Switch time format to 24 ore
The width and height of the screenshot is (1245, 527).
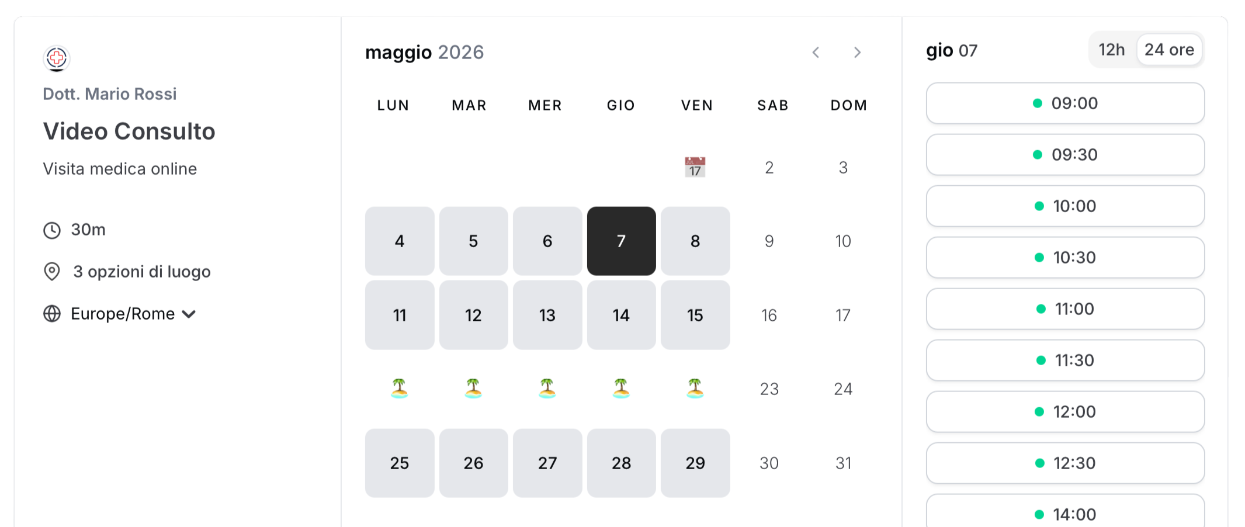point(1169,50)
